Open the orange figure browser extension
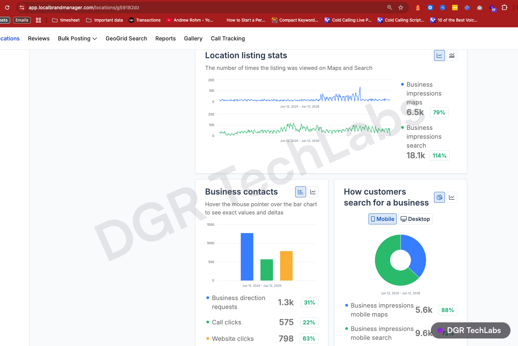Viewport: 518px width, 346px height. click(x=418, y=8)
